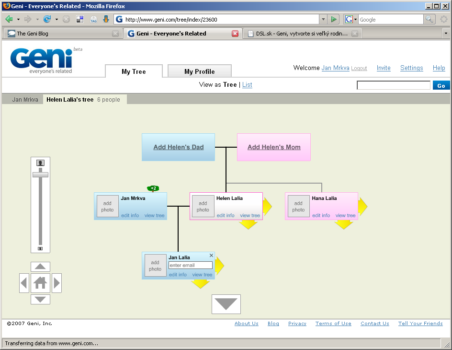This screenshot has height=350, width=452.
Task: Click the orange download arrow icon
Action: click(x=106, y=19)
